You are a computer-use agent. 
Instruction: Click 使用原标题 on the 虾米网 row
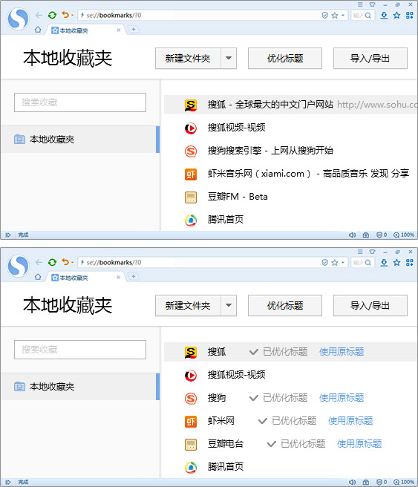click(x=350, y=421)
